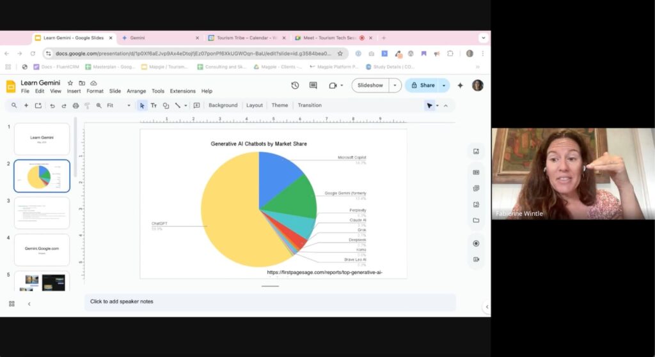Select the Text box tool

(154, 105)
